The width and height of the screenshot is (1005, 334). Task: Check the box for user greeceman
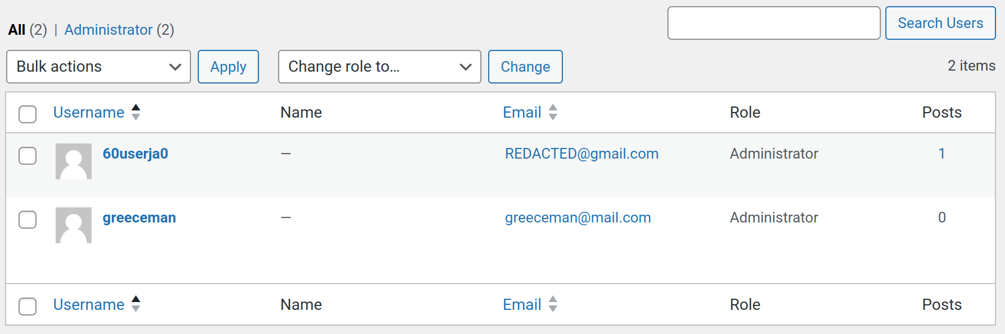click(x=28, y=220)
